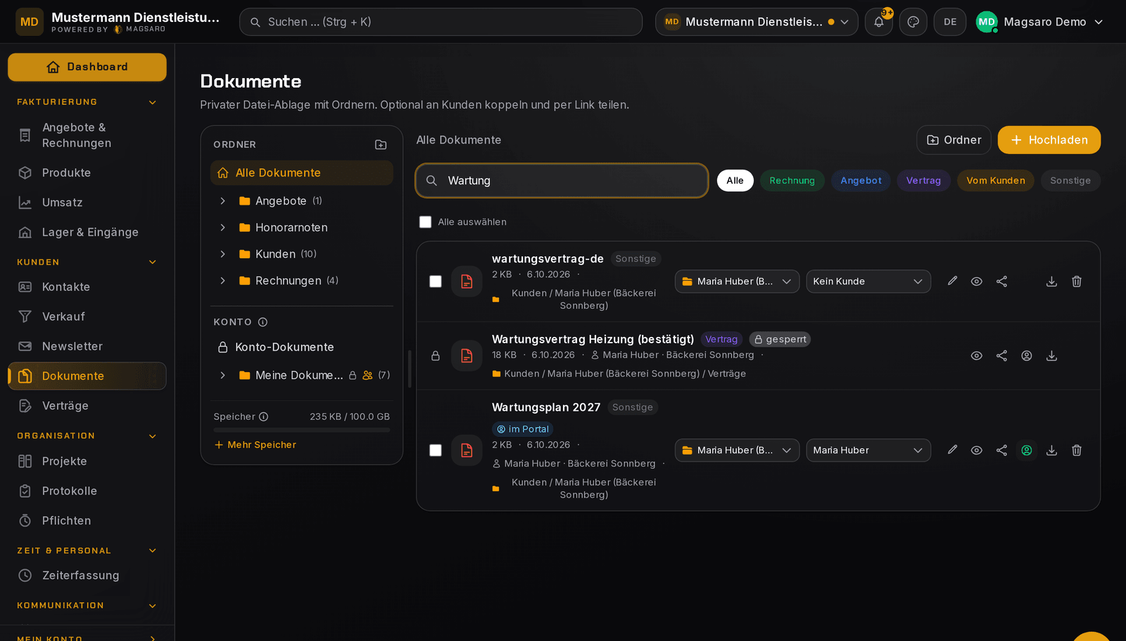
Task: Expand the Angebote folder
Action: (x=222, y=201)
